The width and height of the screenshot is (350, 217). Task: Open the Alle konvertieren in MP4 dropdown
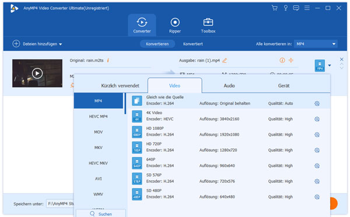point(316,44)
